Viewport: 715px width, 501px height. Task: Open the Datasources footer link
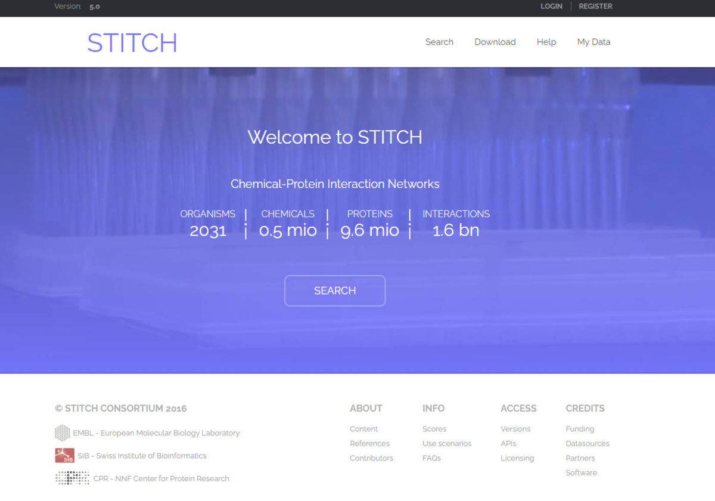[587, 443]
